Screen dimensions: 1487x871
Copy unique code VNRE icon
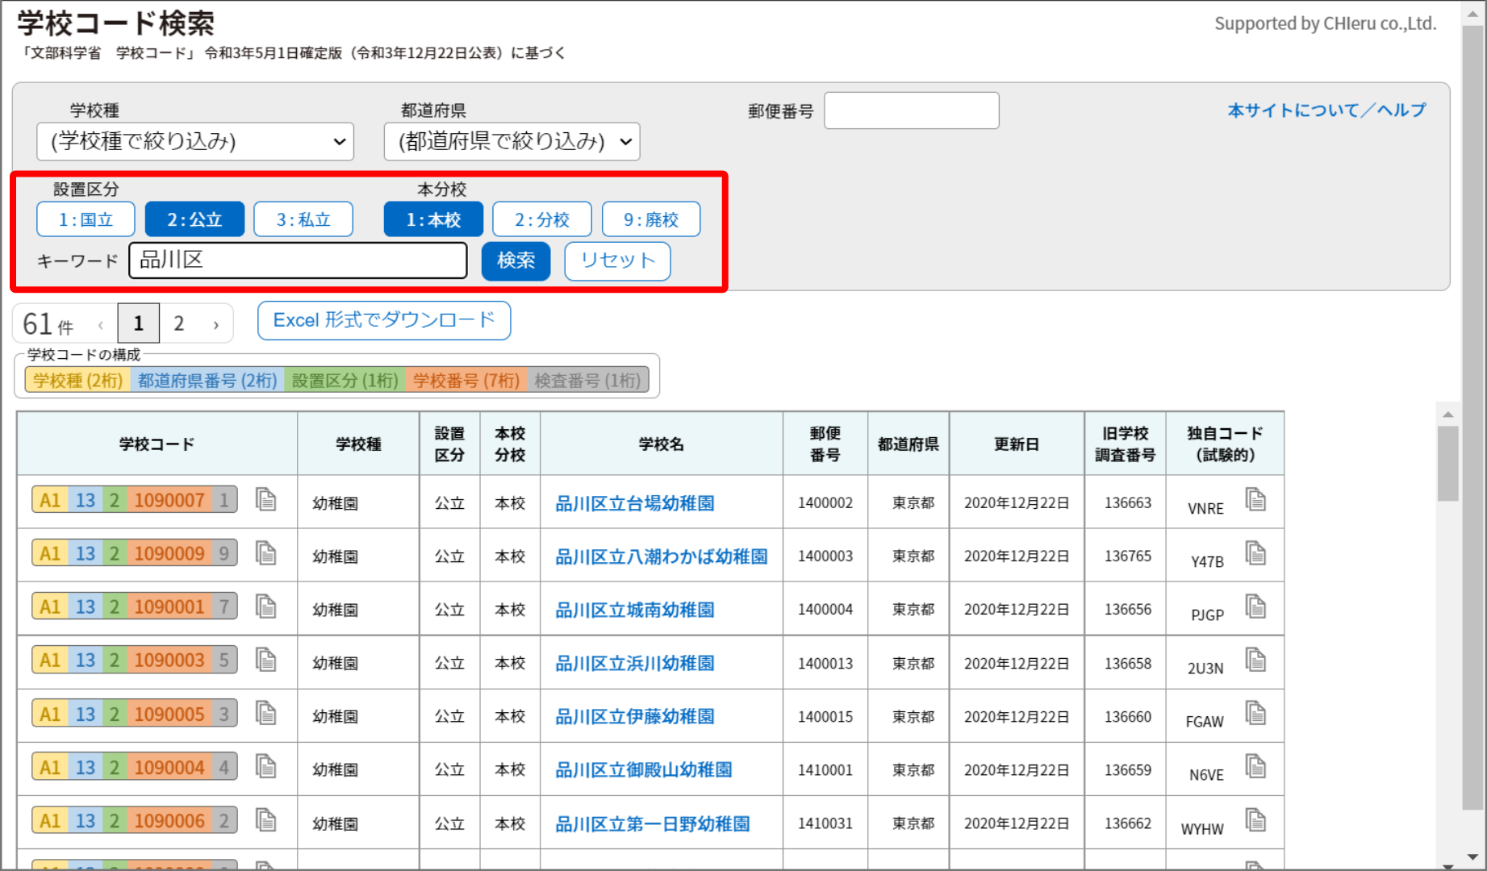tap(1255, 499)
